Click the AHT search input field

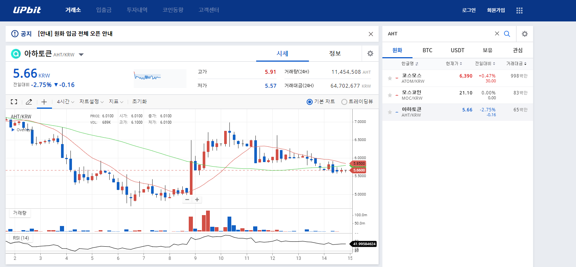(x=439, y=34)
